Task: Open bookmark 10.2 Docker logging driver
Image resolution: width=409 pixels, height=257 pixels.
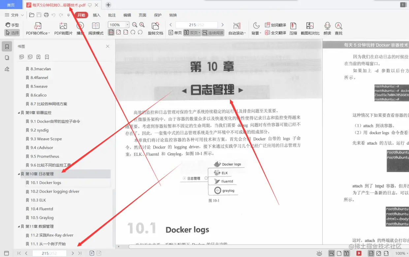Action: coord(55,192)
